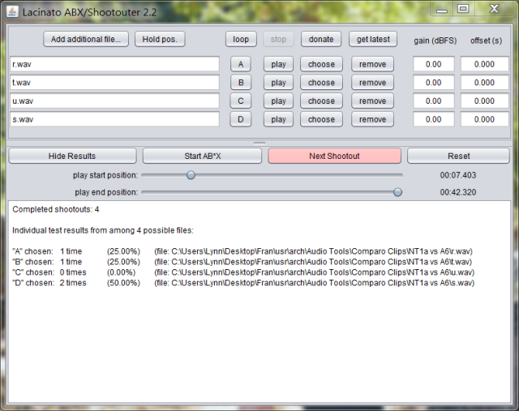The width and height of the screenshot is (519, 411).
Task: Edit offset field for u.wav row
Action: [485, 101]
